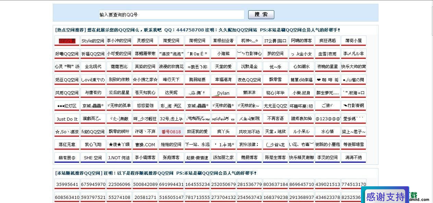Open the 曹操.COM link
Image resolution: width=433 pixels, height=203 pixels.
pyautogui.click(x=145, y=145)
